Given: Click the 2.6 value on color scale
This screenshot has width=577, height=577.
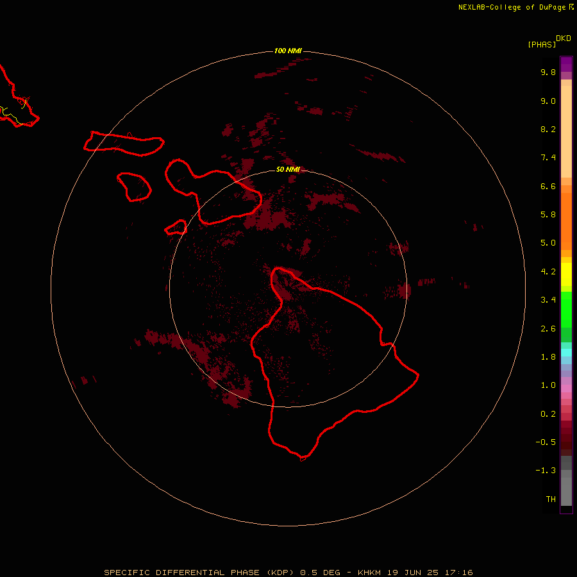Looking at the screenshot, I should coord(548,329).
